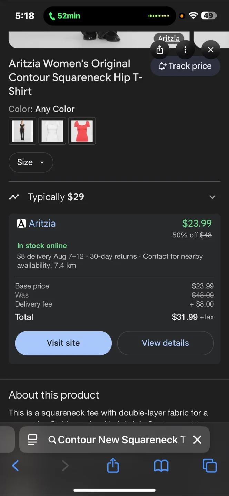Tap the green call duration indicator
The image size is (229, 496).
[65, 16]
